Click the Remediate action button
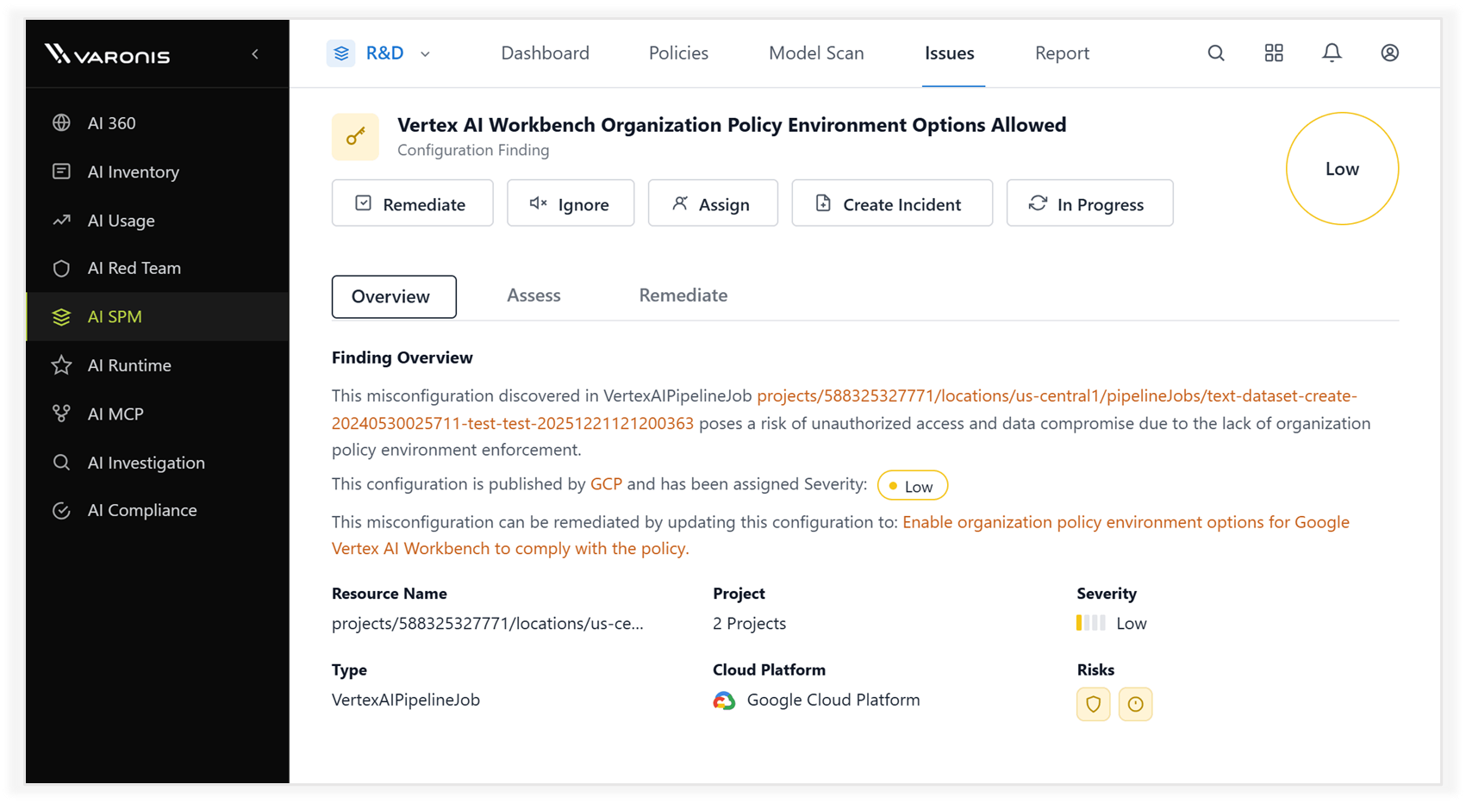The image size is (1466, 803). click(412, 203)
